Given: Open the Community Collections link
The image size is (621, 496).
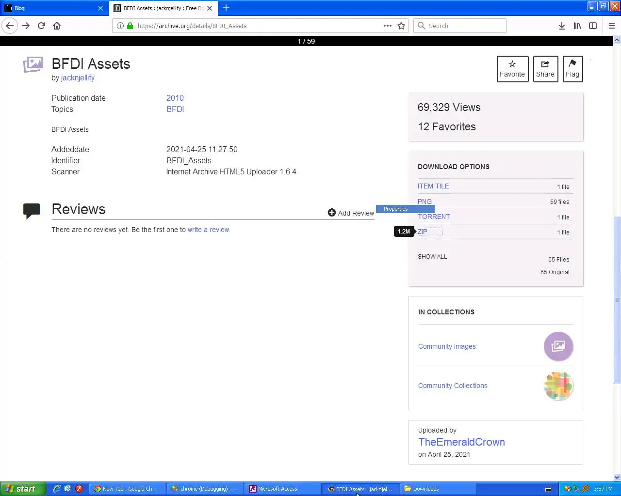Looking at the screenshot, I should tap(453, 386).
